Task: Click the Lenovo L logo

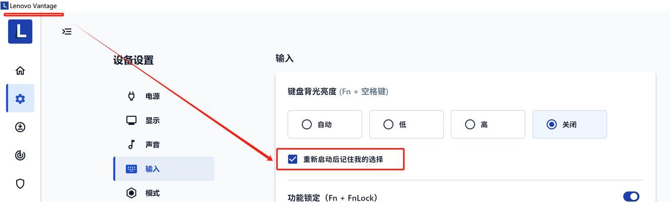Action: coord(20,31)
